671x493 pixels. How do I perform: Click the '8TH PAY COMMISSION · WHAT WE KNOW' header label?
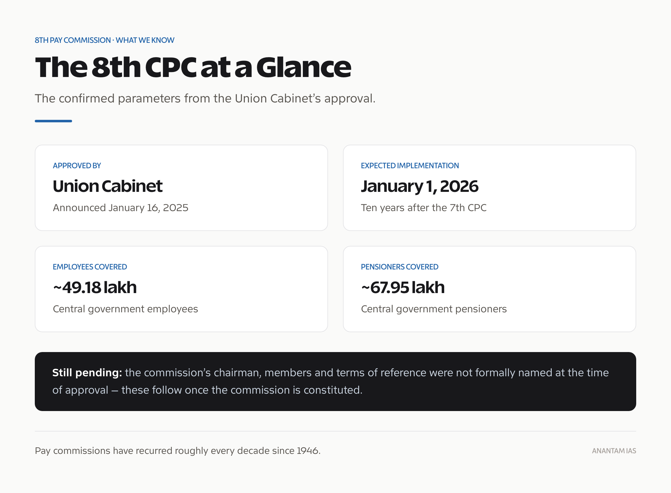104,40
